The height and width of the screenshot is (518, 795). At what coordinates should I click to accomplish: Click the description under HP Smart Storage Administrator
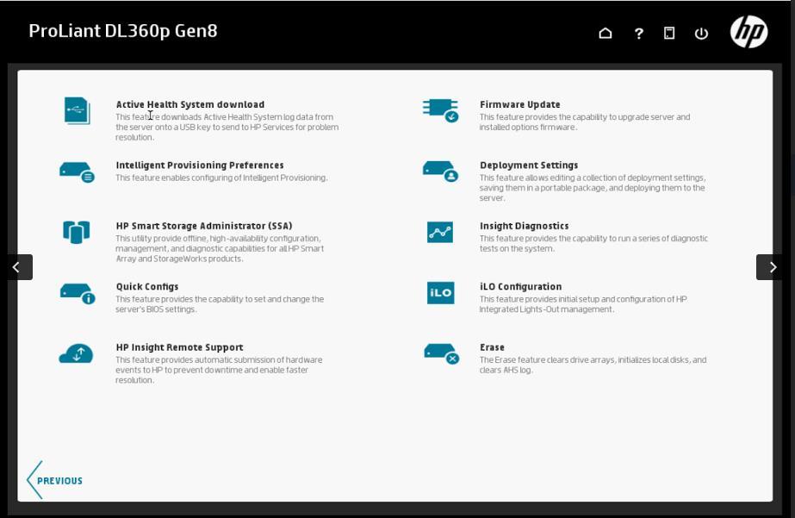[x=219, y=248]
